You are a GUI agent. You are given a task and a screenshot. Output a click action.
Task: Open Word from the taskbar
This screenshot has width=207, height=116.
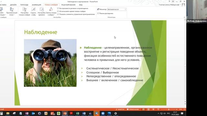click(84, 113)
